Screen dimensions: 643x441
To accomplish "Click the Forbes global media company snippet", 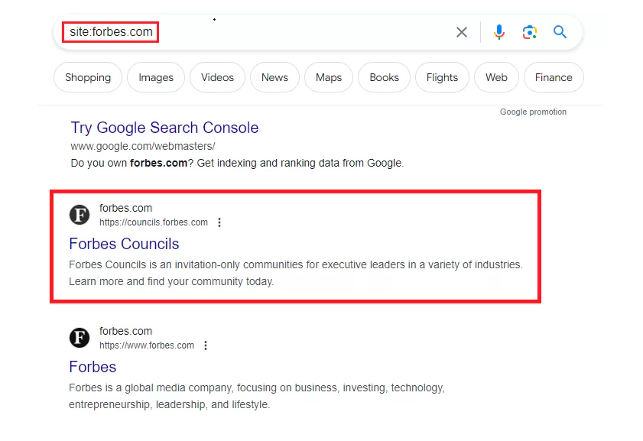I will (257, 396).
